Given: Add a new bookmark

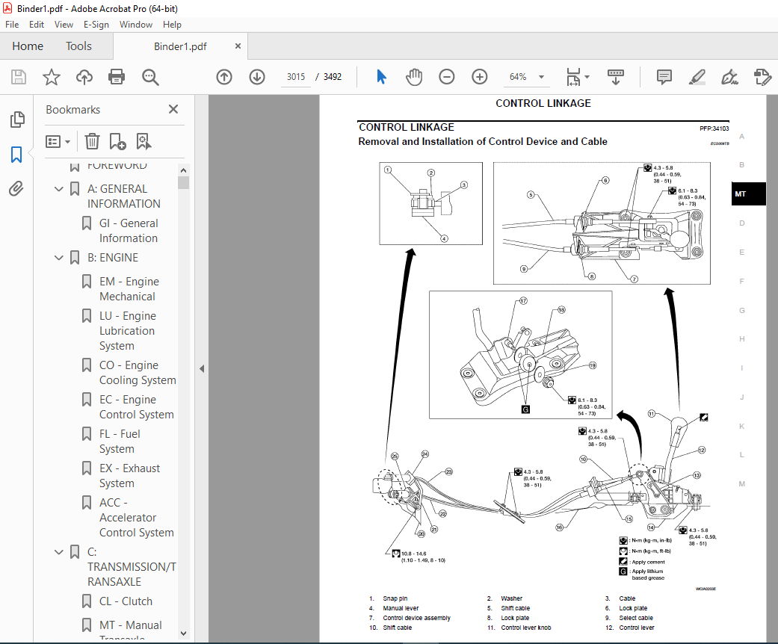Looking at the screenshot, I should click(117, 141).
